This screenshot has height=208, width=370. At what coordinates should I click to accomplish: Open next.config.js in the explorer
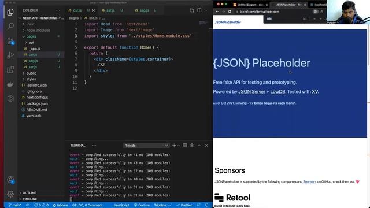41,98
